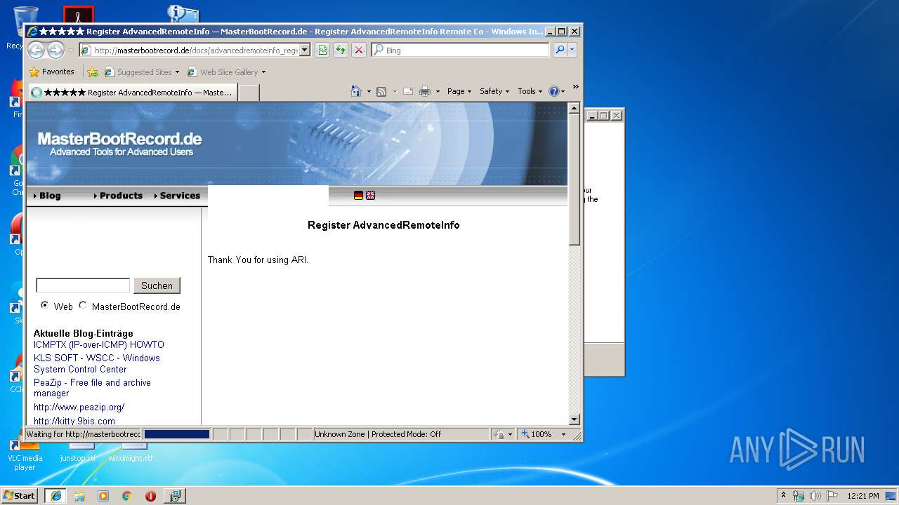This screenshot has width=899, height=505.
Task: Go to Home page icon
Action: [356, 91]
